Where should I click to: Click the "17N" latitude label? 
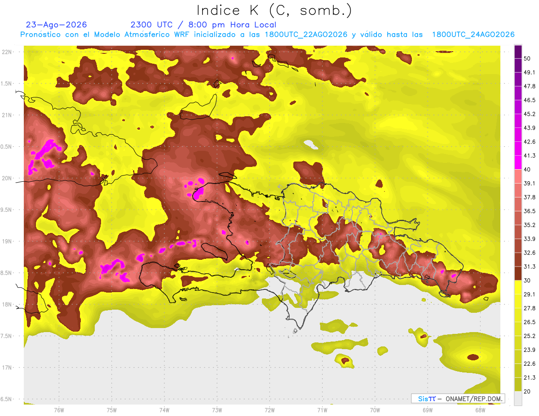click(7, 368)
